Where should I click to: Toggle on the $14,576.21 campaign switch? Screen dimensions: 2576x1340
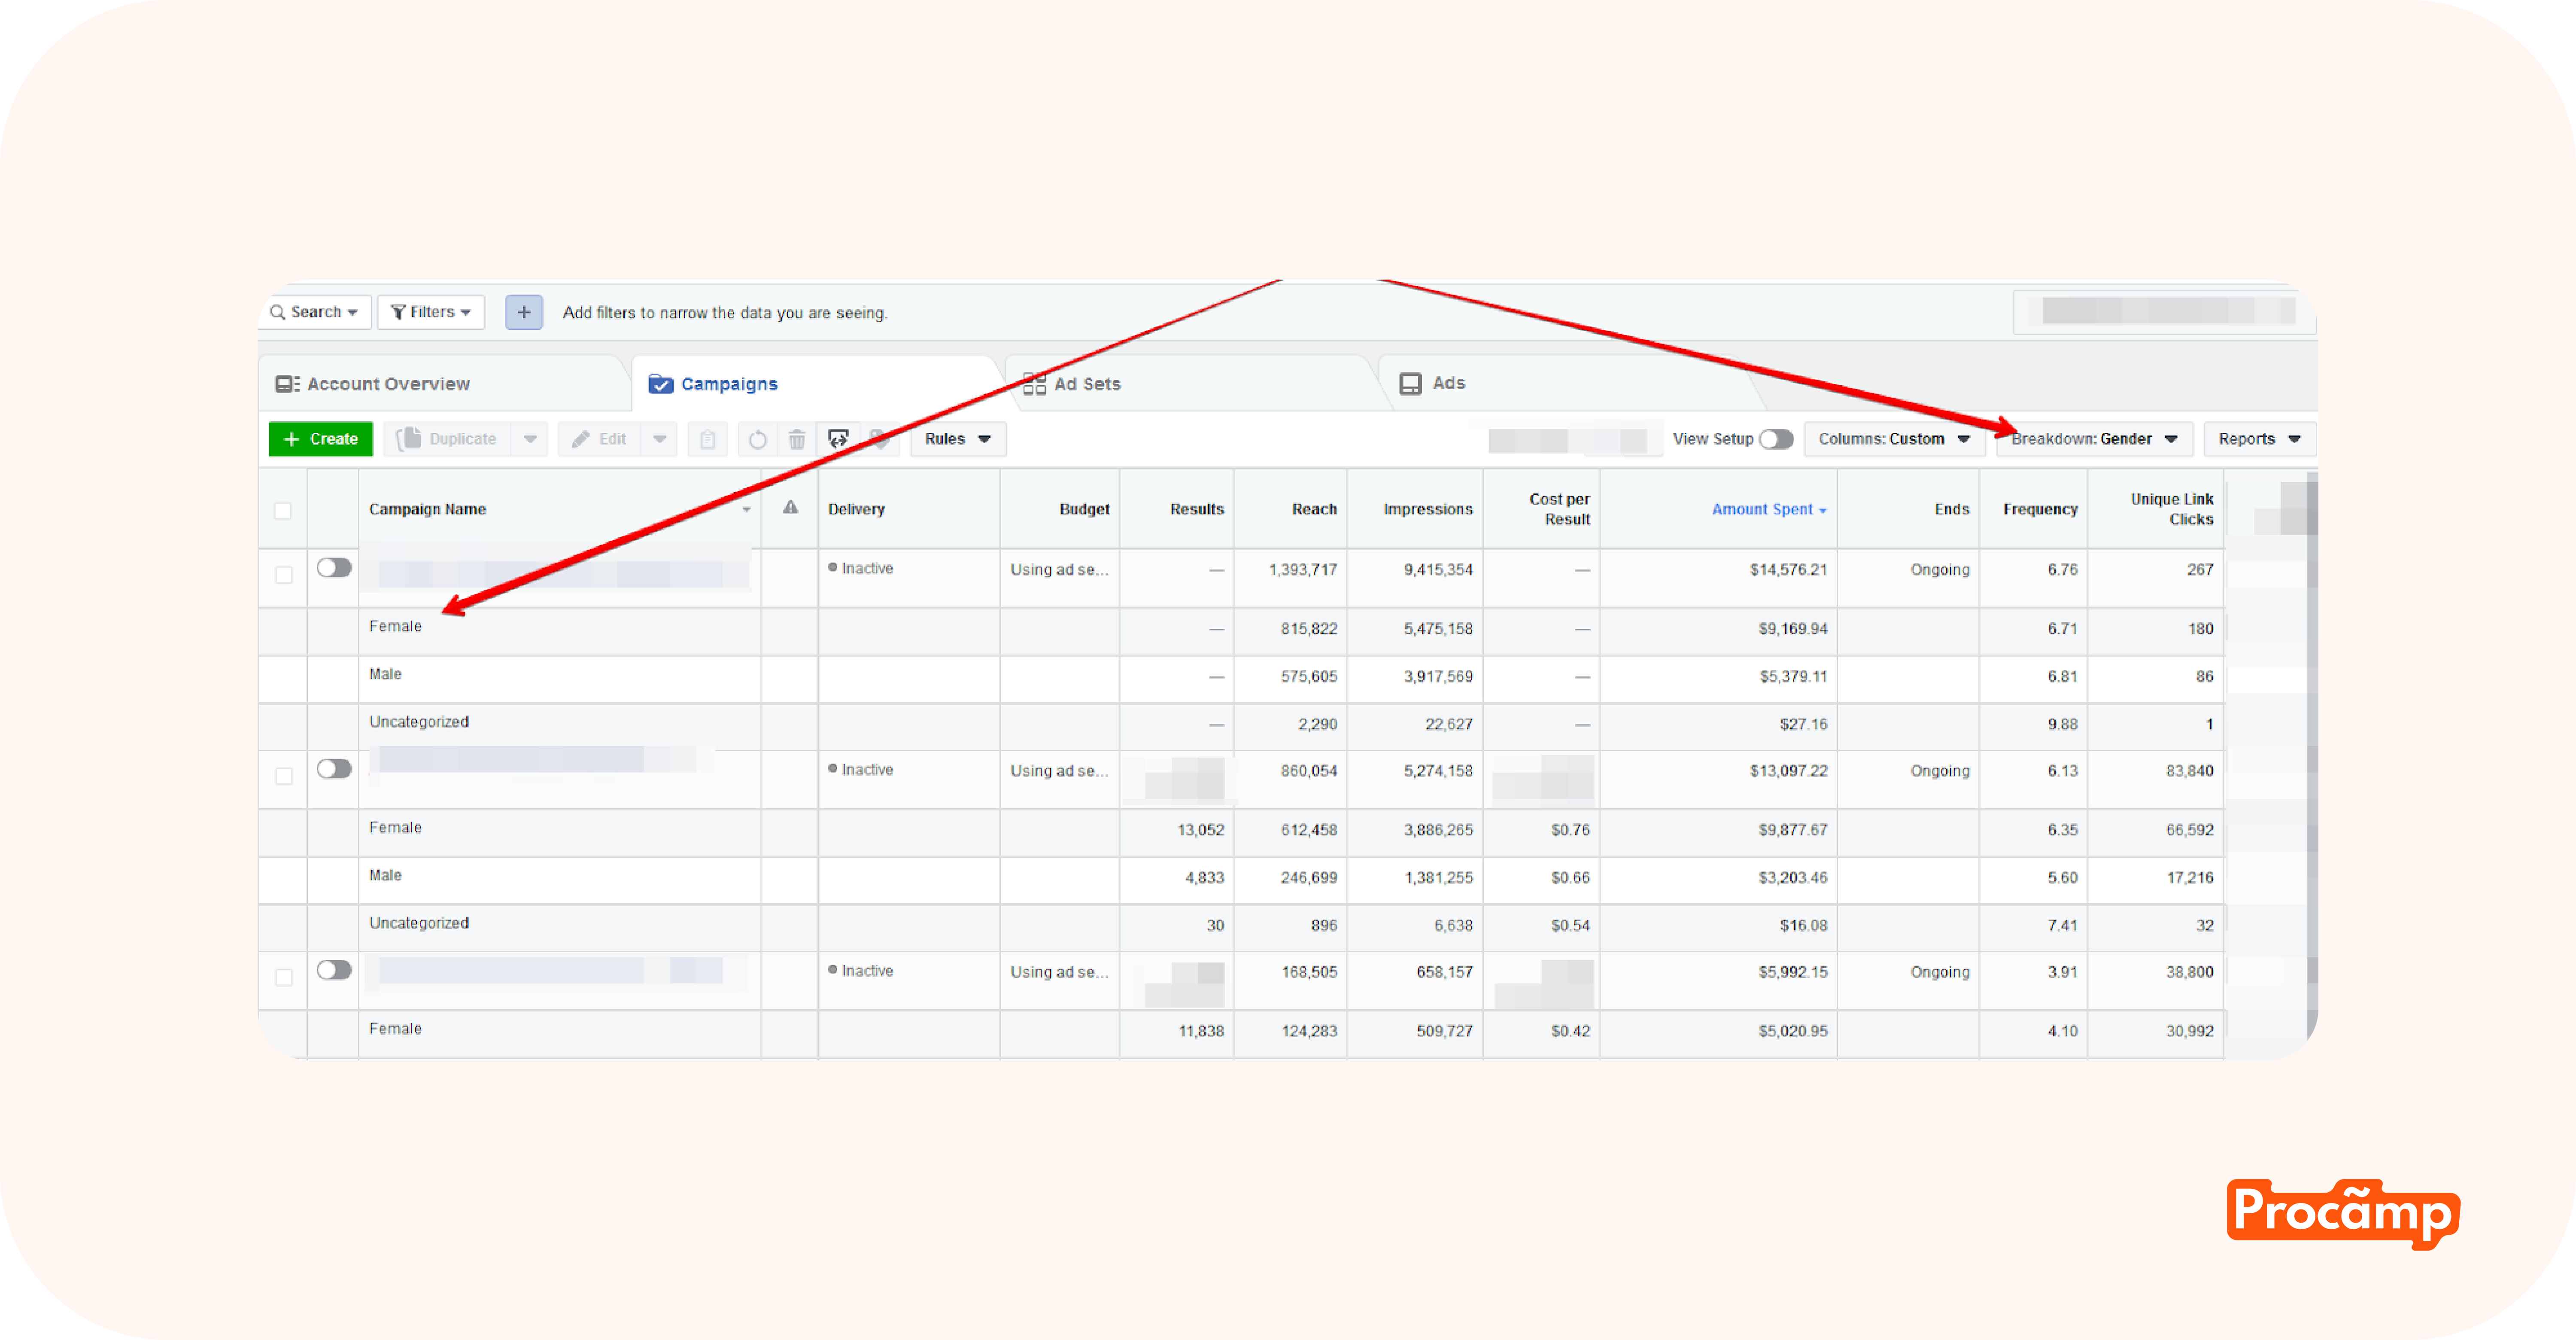334,568
